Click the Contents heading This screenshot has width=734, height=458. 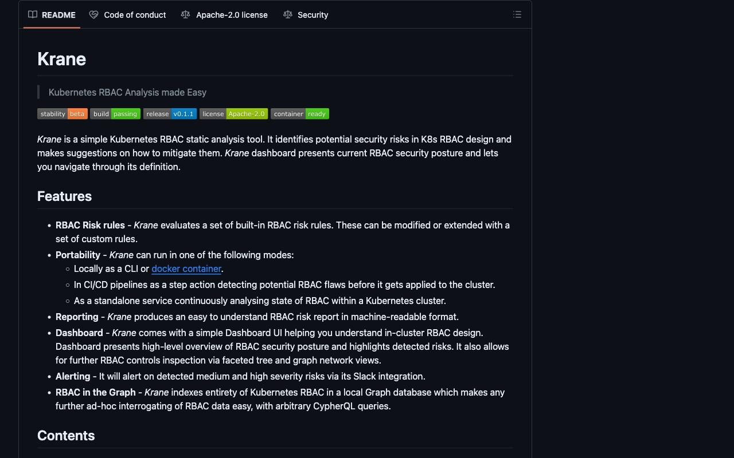click(66, 436)
